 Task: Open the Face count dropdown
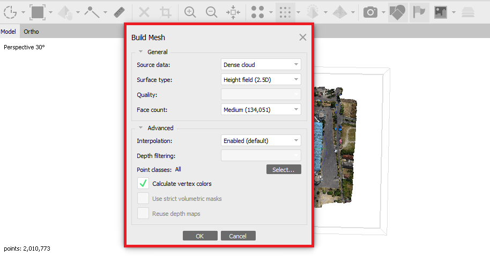coord(261,110)
